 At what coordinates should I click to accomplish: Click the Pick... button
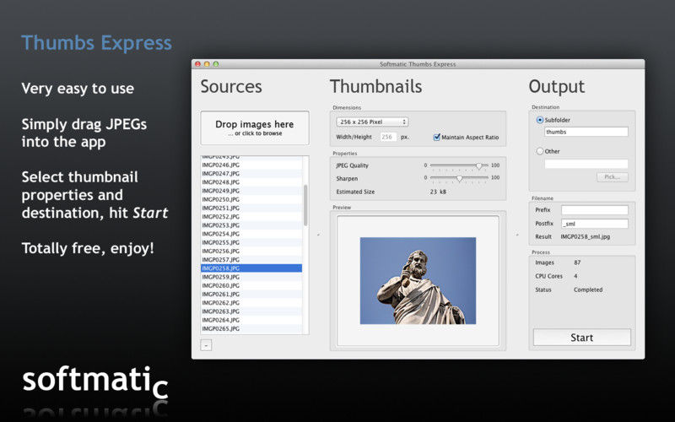pyautogui.click(x=613, y=177)
